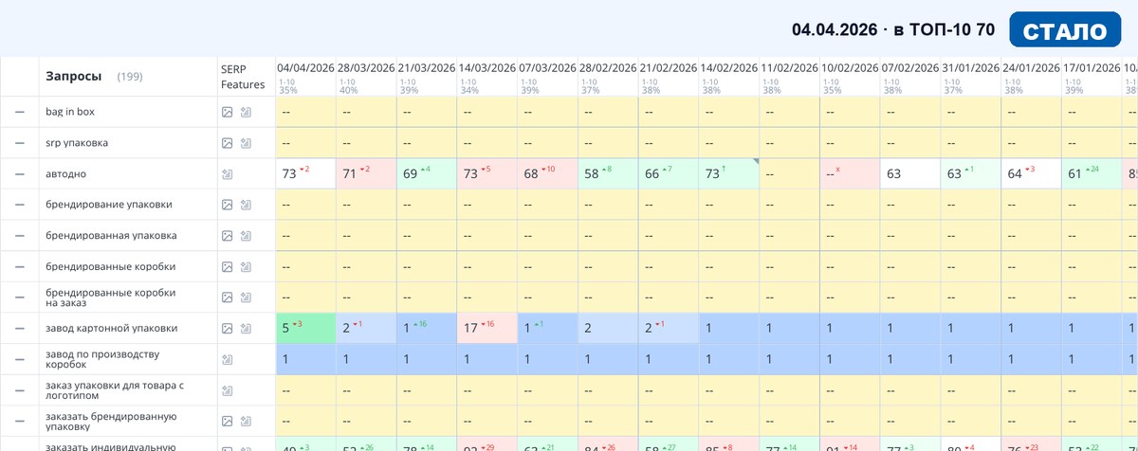Click the автодно position 73 cell under 04/04/2026

point(305,173)
